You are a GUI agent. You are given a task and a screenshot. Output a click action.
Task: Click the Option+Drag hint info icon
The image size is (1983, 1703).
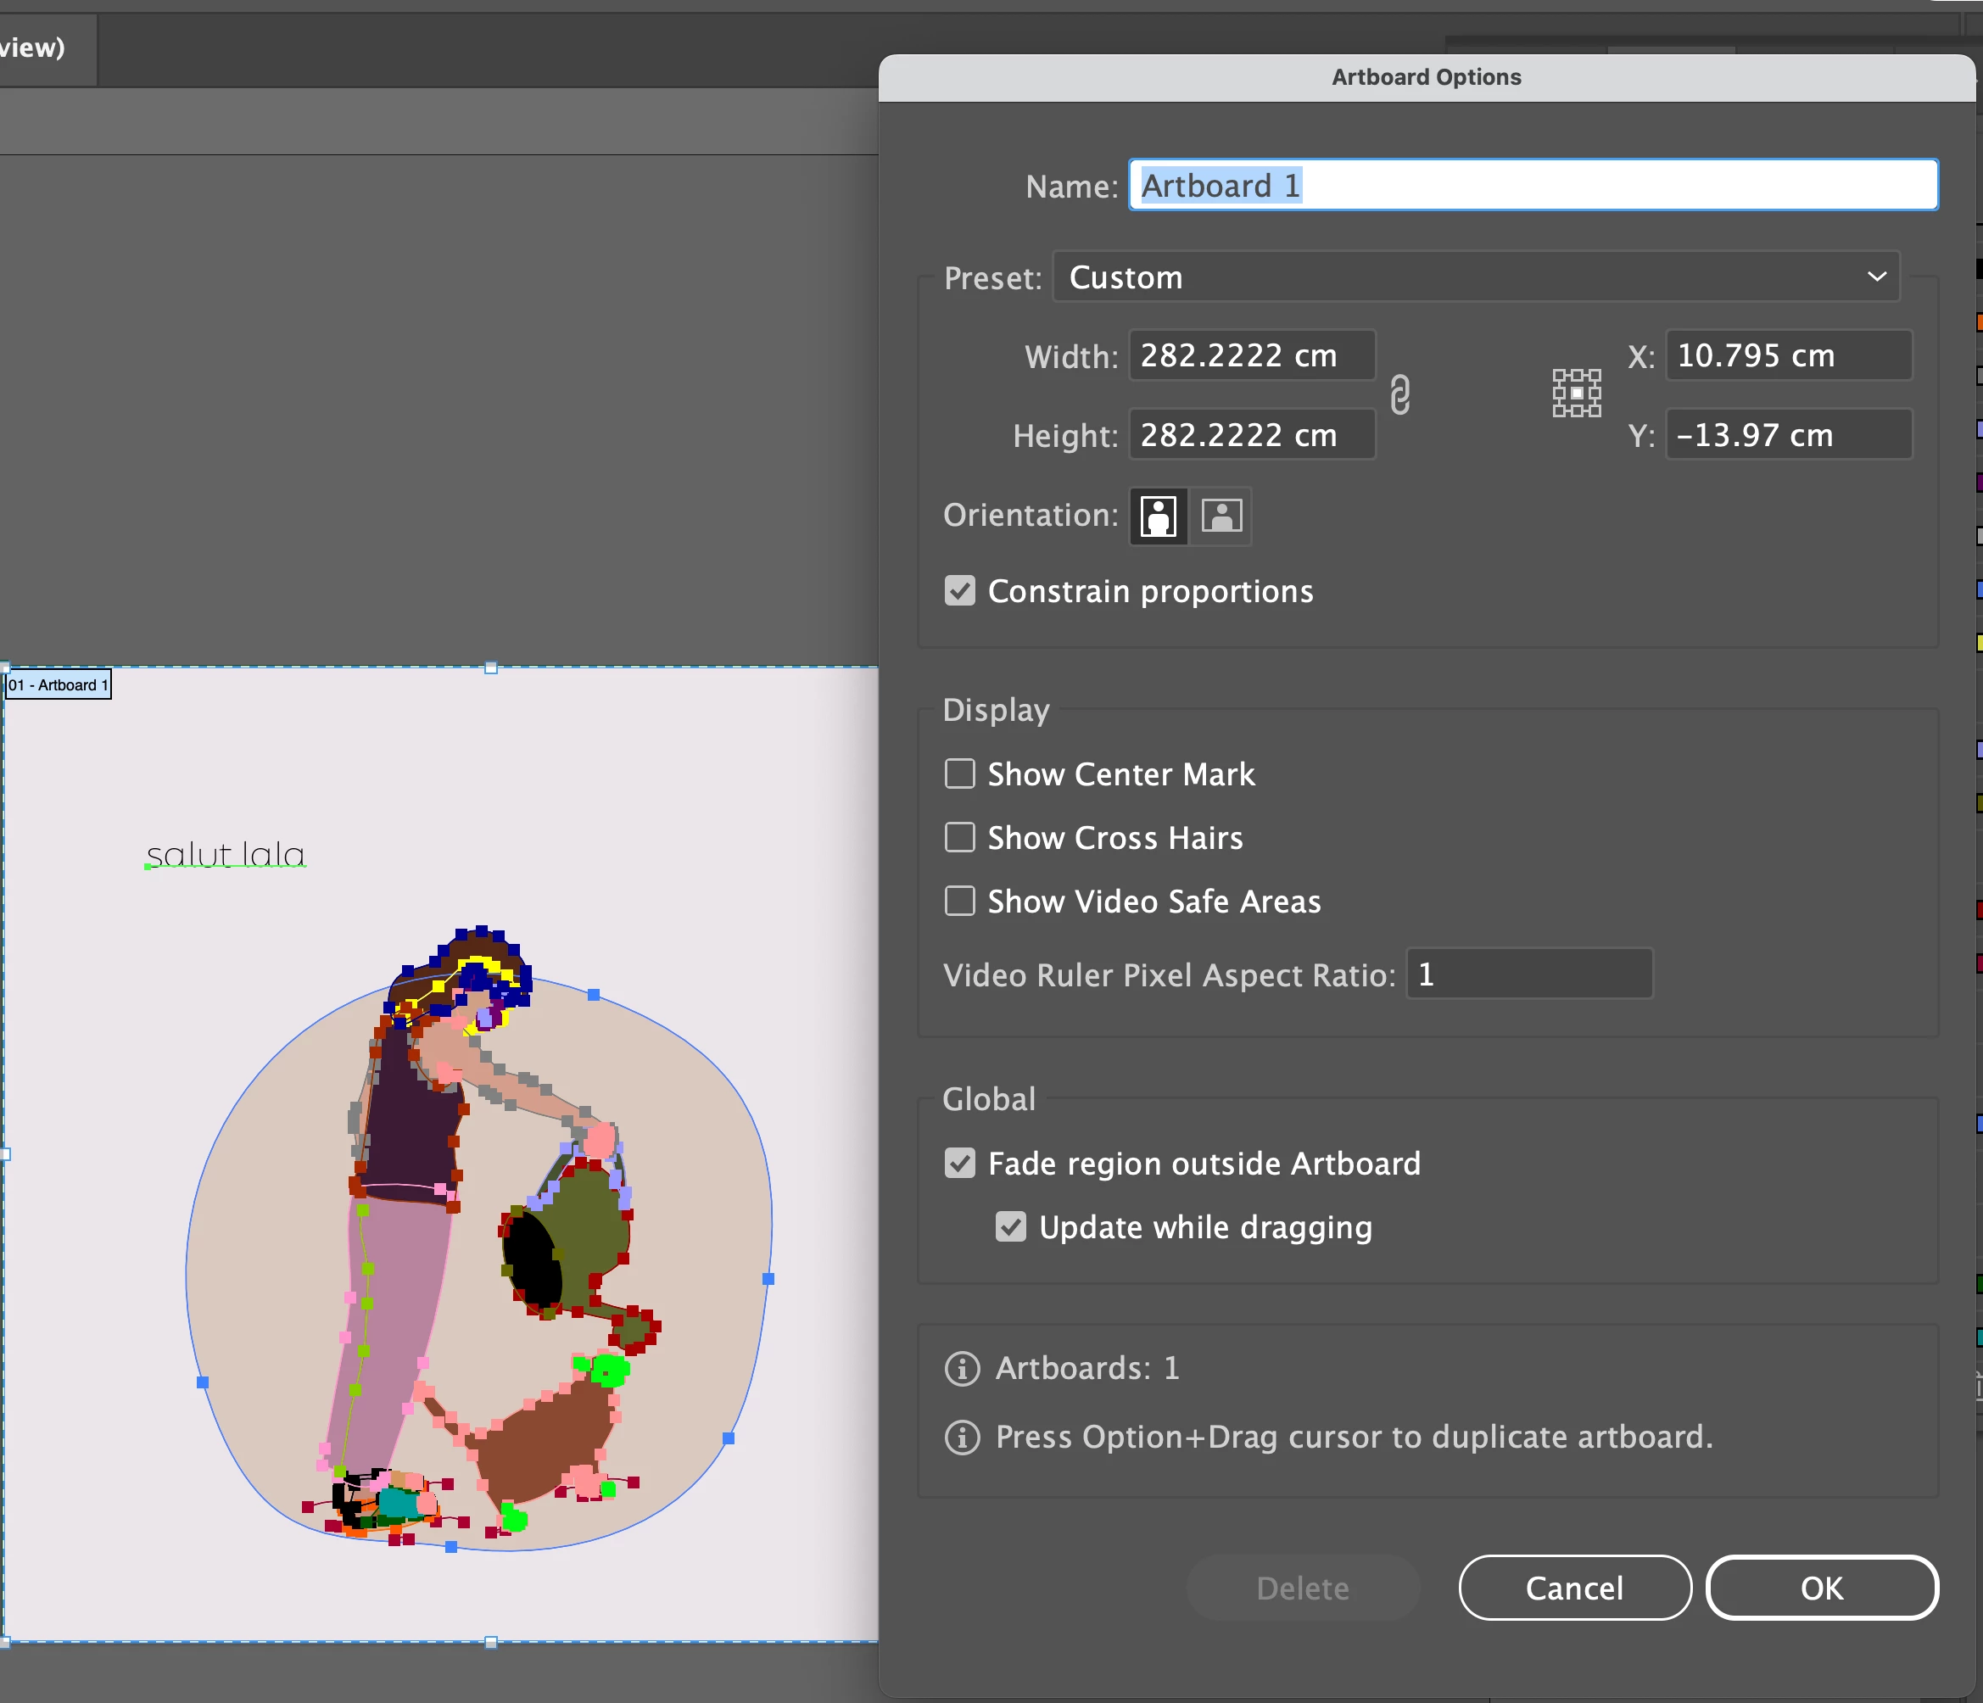point(962,1438)
